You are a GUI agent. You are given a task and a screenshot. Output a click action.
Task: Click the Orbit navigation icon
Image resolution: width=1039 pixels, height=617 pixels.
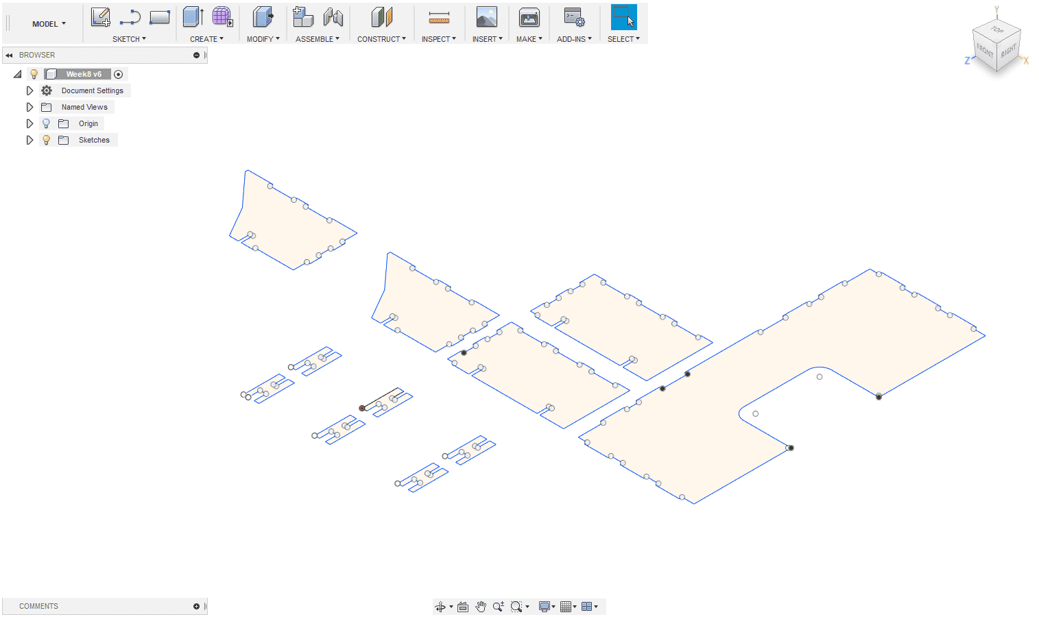(440, 607)
